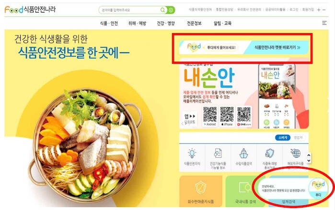Viewport: 335px width, 210px height.
Task: Open 건강기능식품 기능별 정보 icon
Action: point(218,153)
